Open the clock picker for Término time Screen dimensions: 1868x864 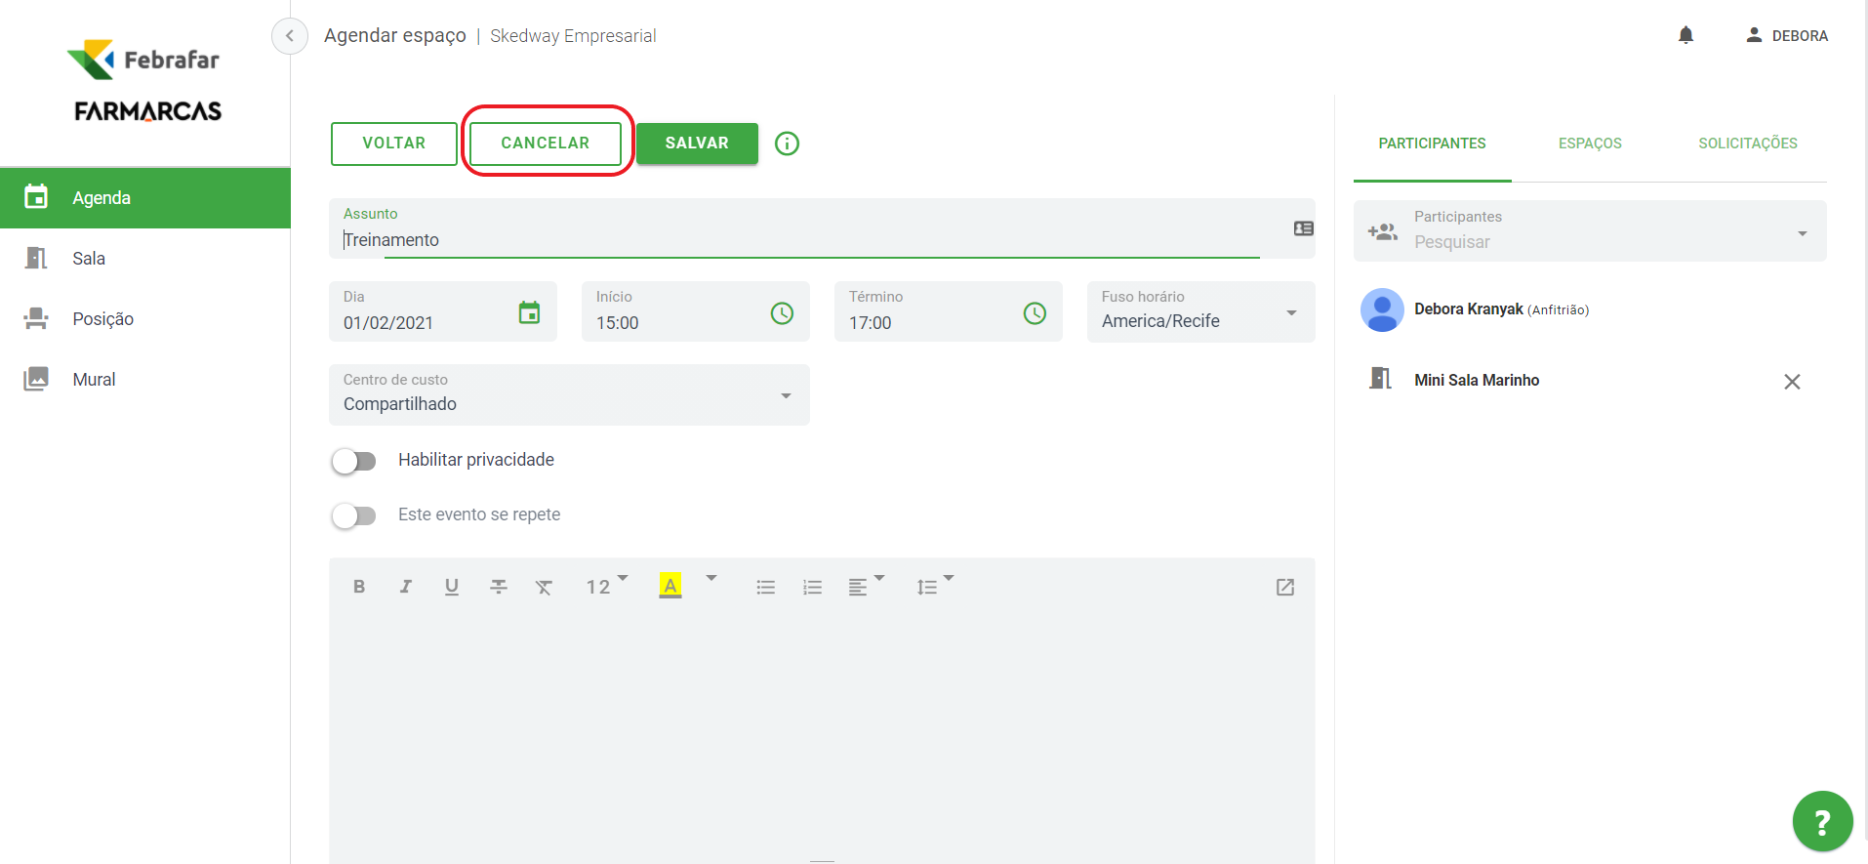(x=1035, y=313)
